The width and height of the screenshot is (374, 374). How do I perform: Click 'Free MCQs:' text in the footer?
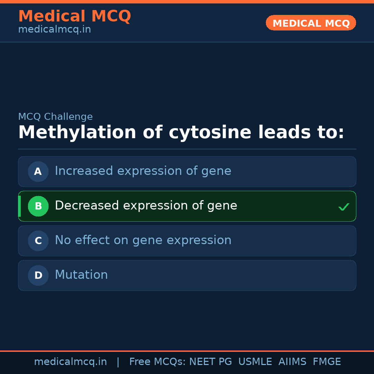point(158,362)
